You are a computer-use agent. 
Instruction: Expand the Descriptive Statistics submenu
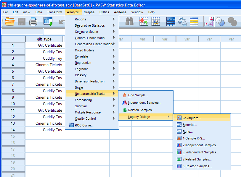[92, 25]
